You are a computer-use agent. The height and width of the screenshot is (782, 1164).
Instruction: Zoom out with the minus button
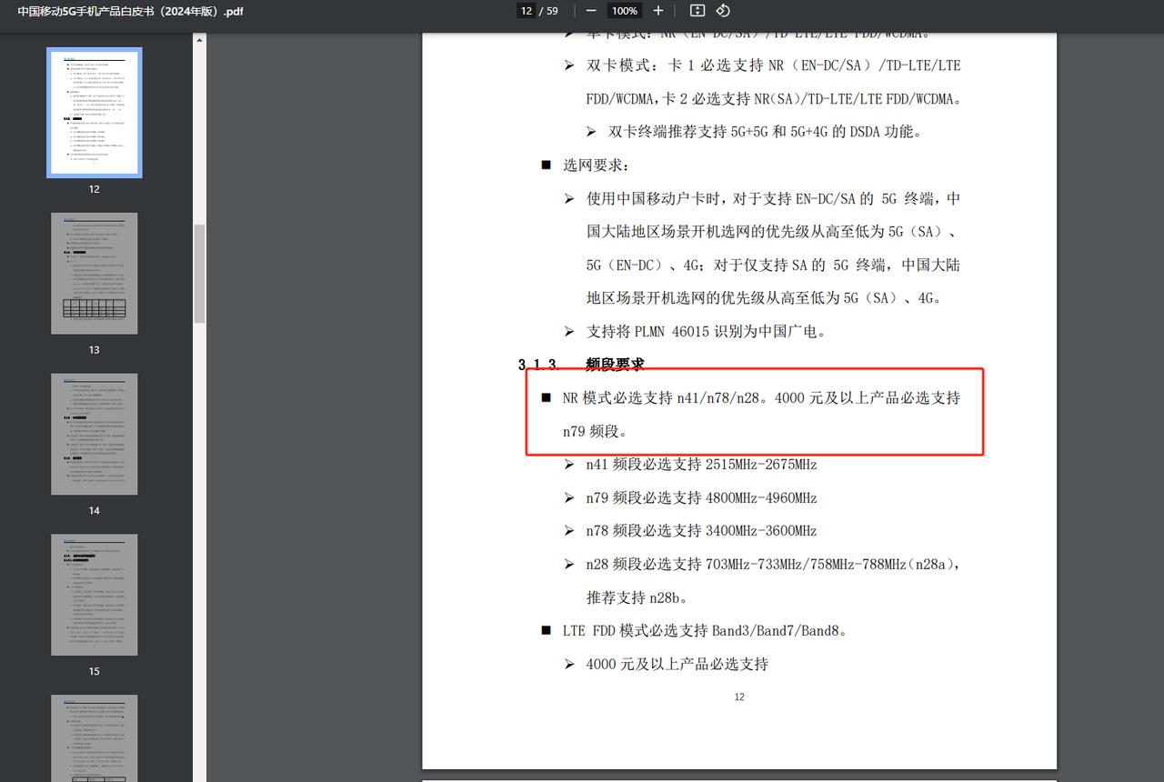[x=591, y=11]
